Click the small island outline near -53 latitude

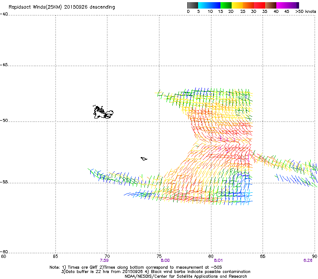click(144, 159)
